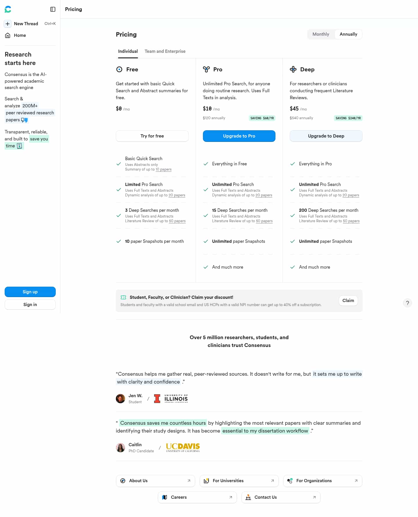Open the About Us link

156,481
